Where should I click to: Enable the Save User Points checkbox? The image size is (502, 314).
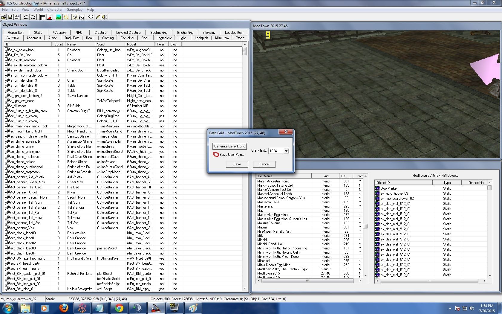216,155
